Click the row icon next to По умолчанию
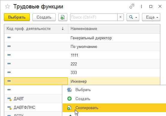This screenshot has width=166, height=116. point(9,46)
